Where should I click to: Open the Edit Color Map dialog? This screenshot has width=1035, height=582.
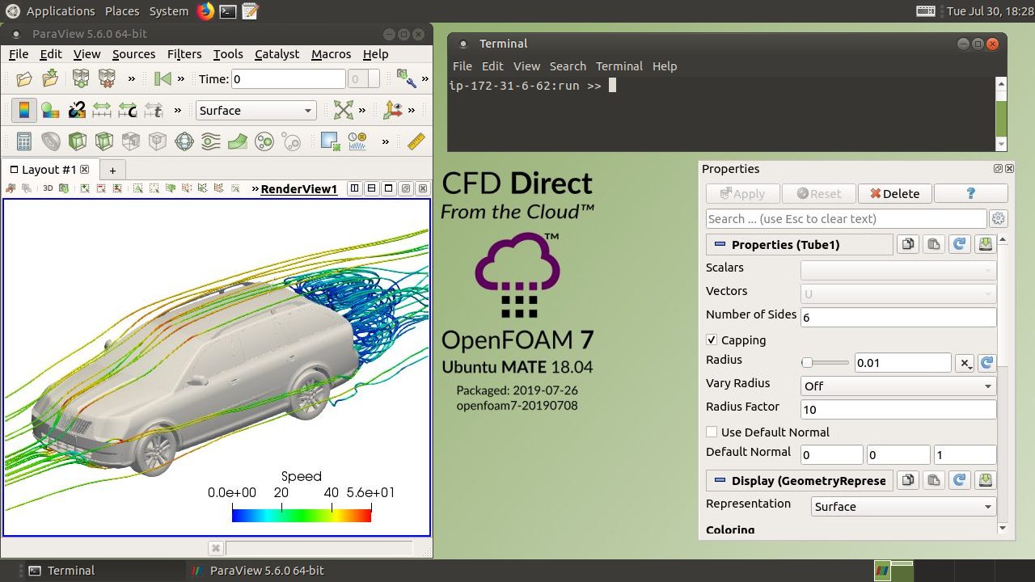50,110
